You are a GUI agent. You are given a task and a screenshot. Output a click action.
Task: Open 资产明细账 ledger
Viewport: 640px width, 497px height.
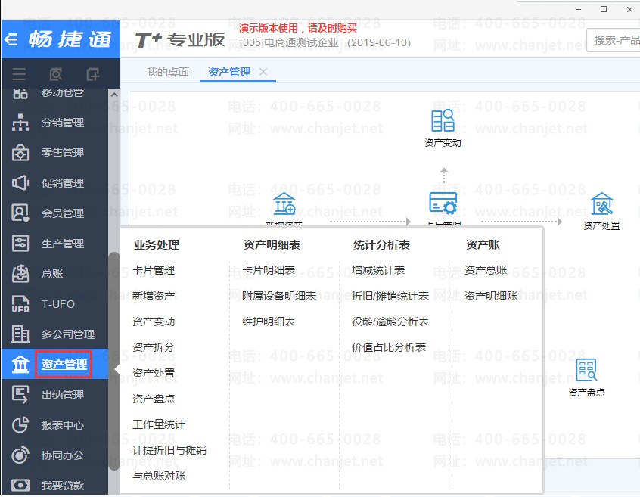coord(491,296)
